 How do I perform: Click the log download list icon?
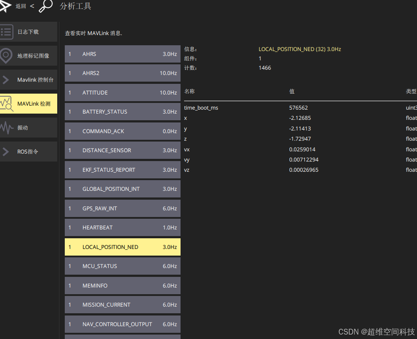tap(6, 32)
